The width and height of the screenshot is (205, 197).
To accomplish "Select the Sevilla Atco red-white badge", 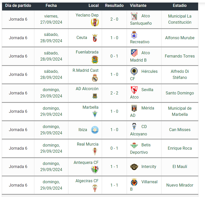I will tap(134, 90).
